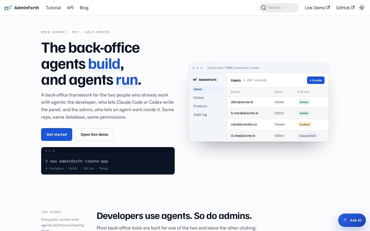Viewport: 370px width, 231px height.
Task: Toggle the light/dark theme sun icon
Action: coord(362,8)
